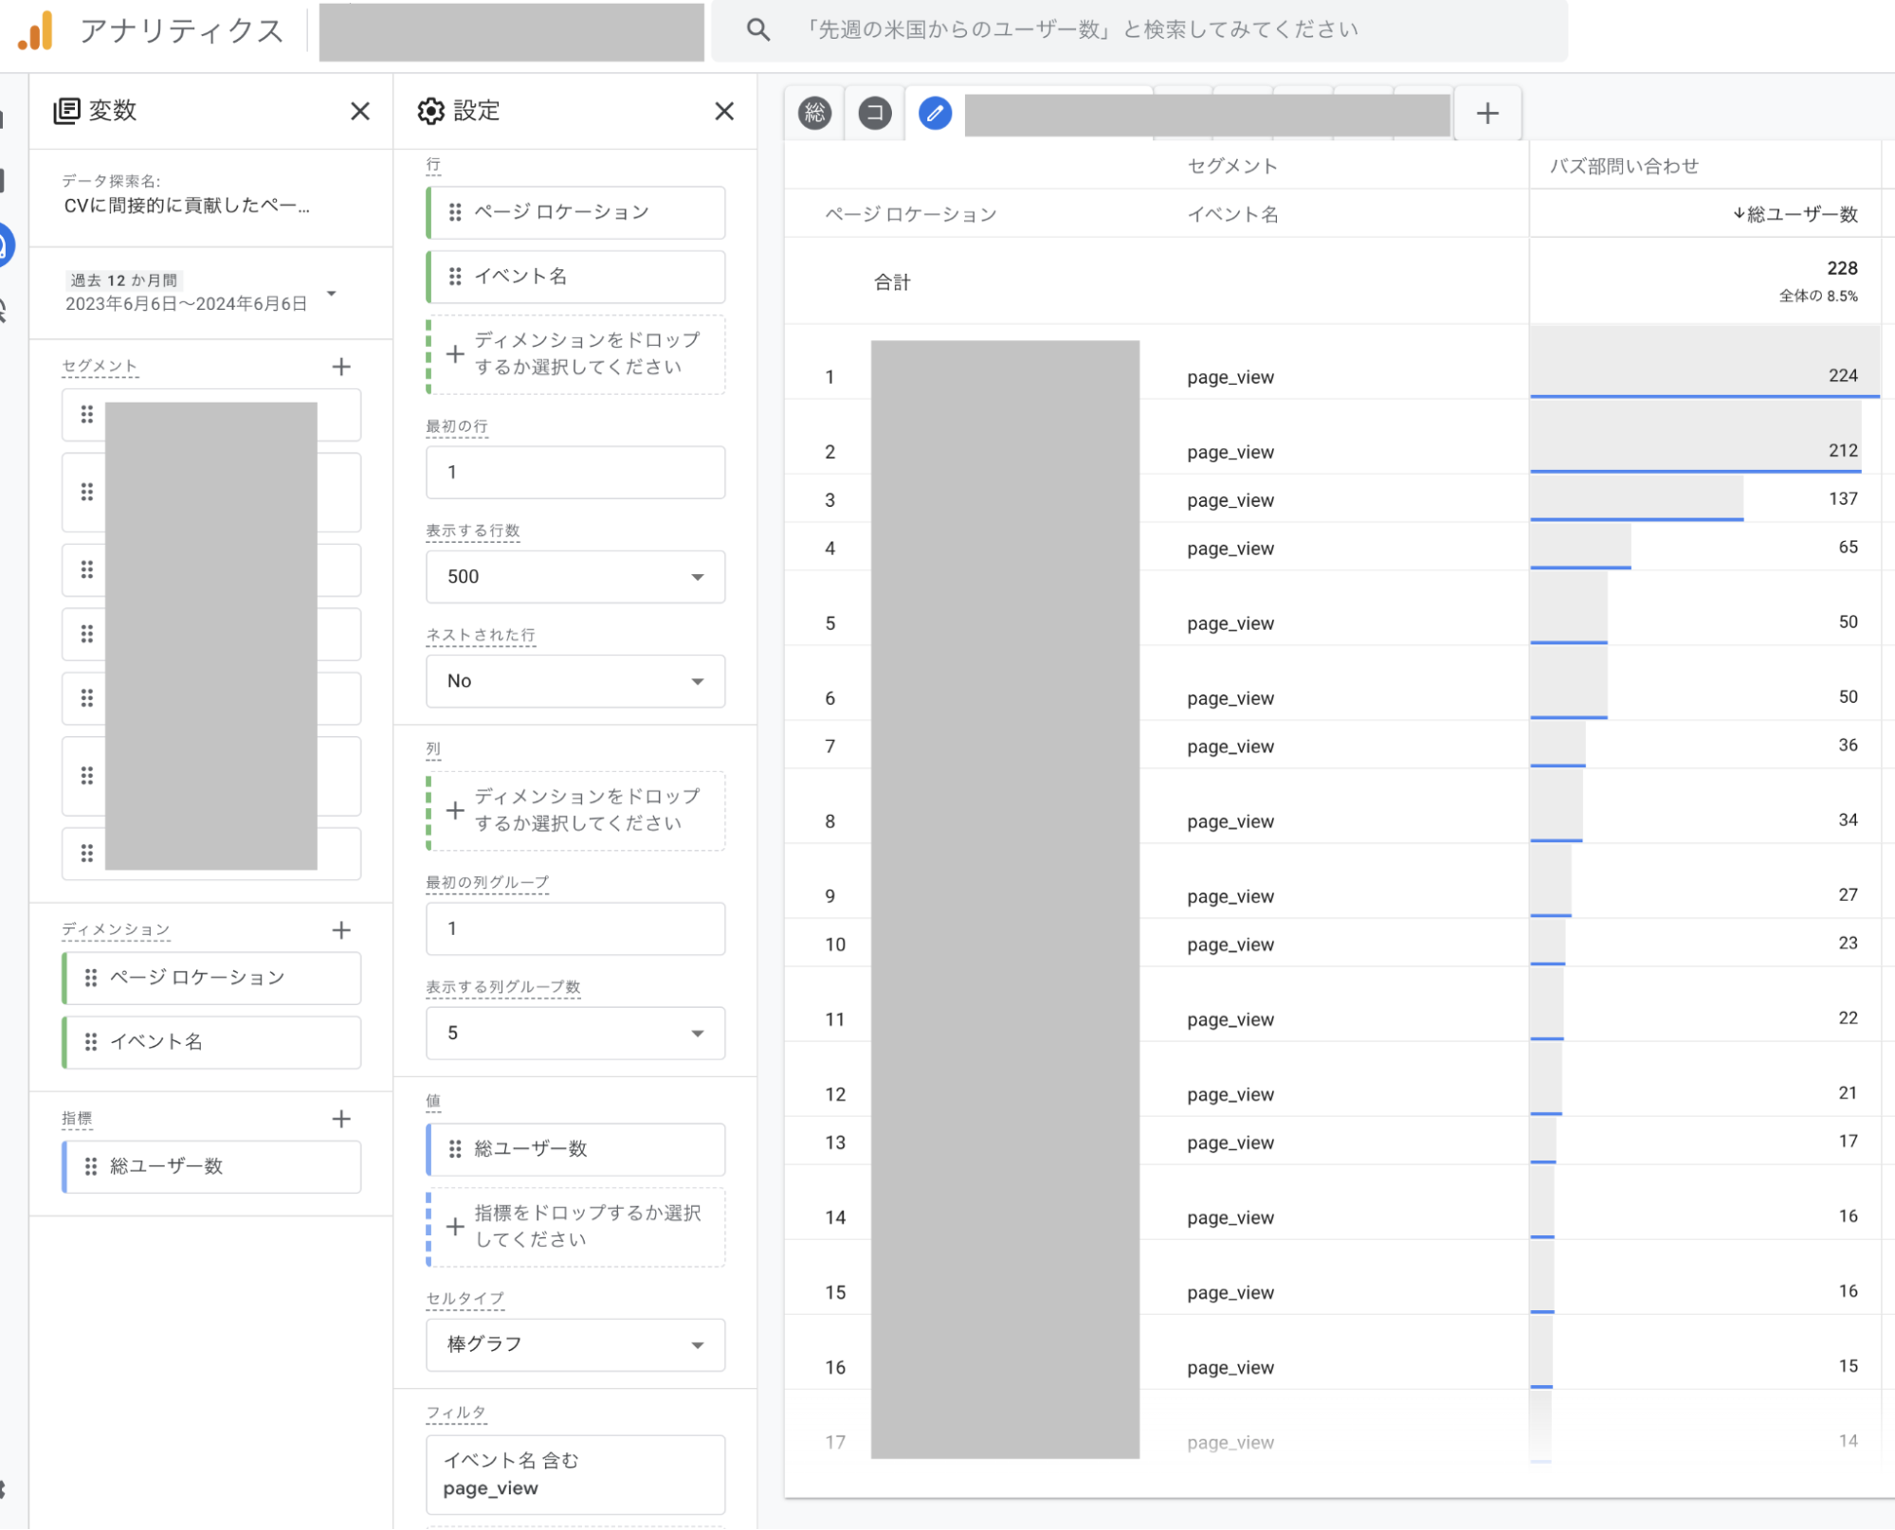Click column dimension drop zone in 列
The image size is (1895, 1530).
pyautogui.click(x=575, y=811)
